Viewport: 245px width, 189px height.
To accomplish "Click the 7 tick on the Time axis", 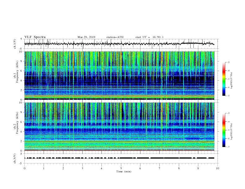I will point(159,168).
